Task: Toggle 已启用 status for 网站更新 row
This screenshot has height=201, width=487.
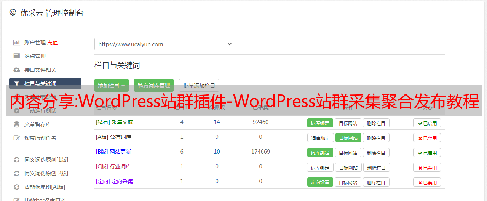Action: point(427,153)
